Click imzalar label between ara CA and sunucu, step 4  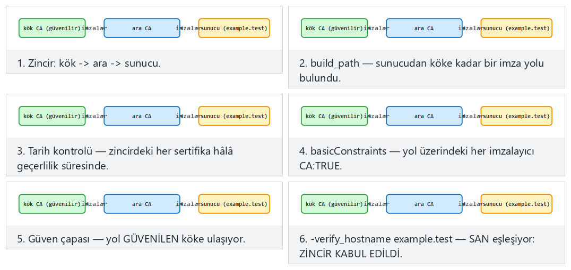point(471,116)
